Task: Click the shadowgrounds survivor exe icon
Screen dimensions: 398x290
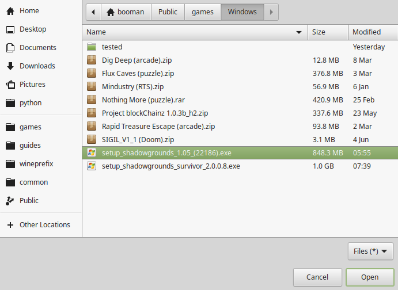Action: tap(92, 166)
